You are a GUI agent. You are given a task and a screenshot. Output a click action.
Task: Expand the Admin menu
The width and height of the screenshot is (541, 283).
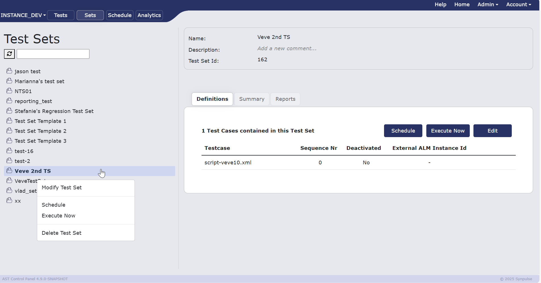(488, 5)
